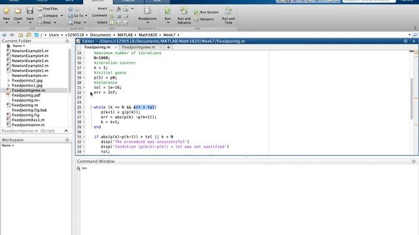This screenshot has height=235, width=419.
Task: Click the Run and Time icon
Action: tap(228, 10)
